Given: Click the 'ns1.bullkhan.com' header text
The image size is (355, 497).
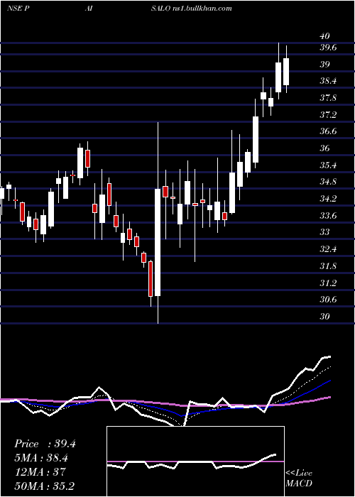Looking at the screenshot, I should (202, 9).
